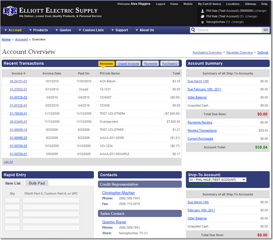Open the Sitemap link
Screen dimensions: 273x240
click(x=251, y=4)
